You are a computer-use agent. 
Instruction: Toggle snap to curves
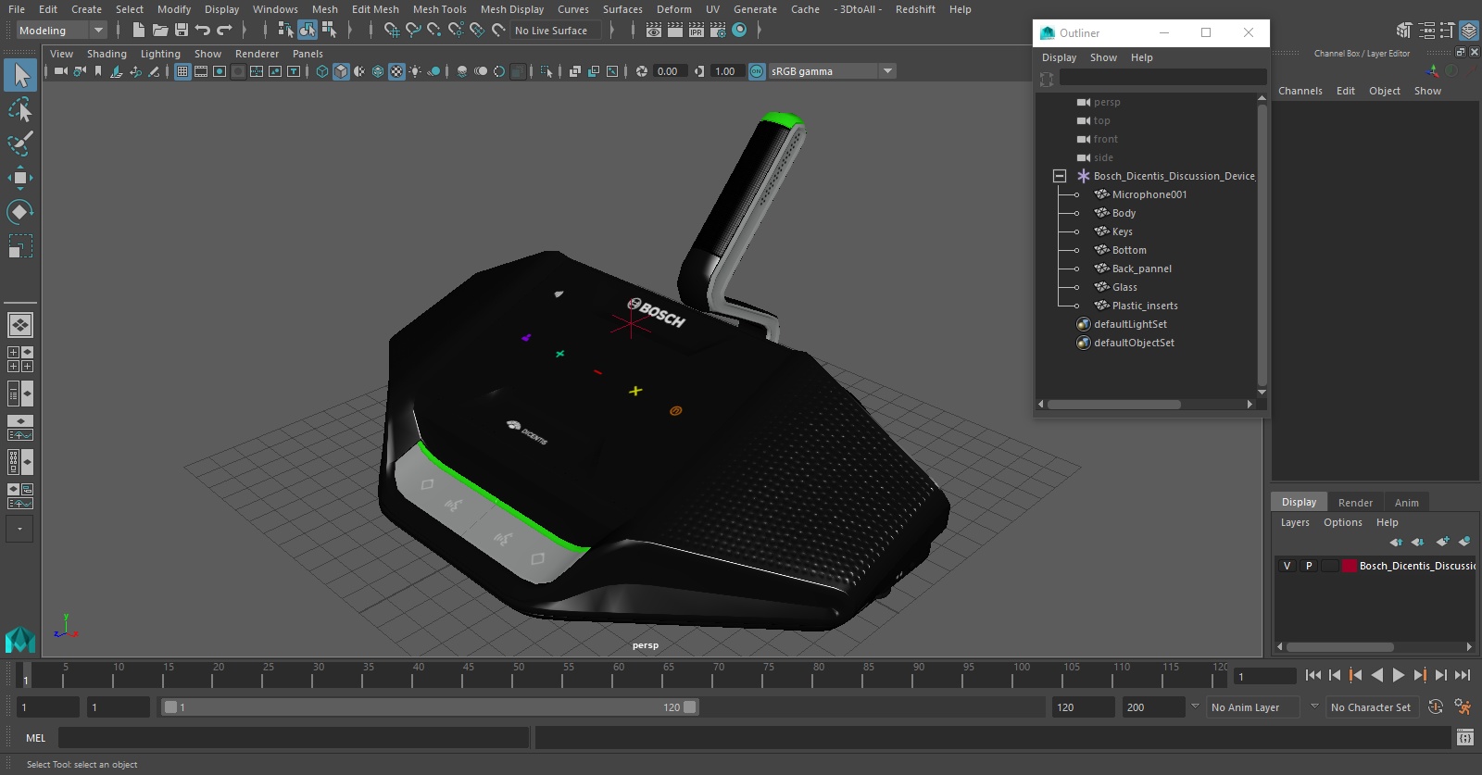[x=413, y=31]
